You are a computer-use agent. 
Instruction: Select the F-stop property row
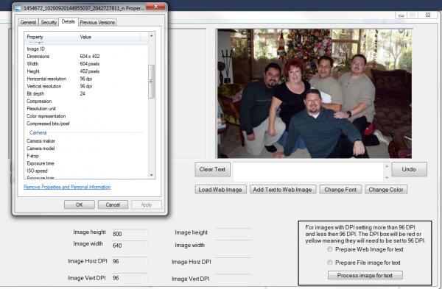click(x=86, y=156)
